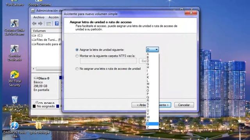Viewport: 250px width, 140px height.
Task: Choose letter A from the drive list
Action: pyautogui.click(x=152, y=54)
